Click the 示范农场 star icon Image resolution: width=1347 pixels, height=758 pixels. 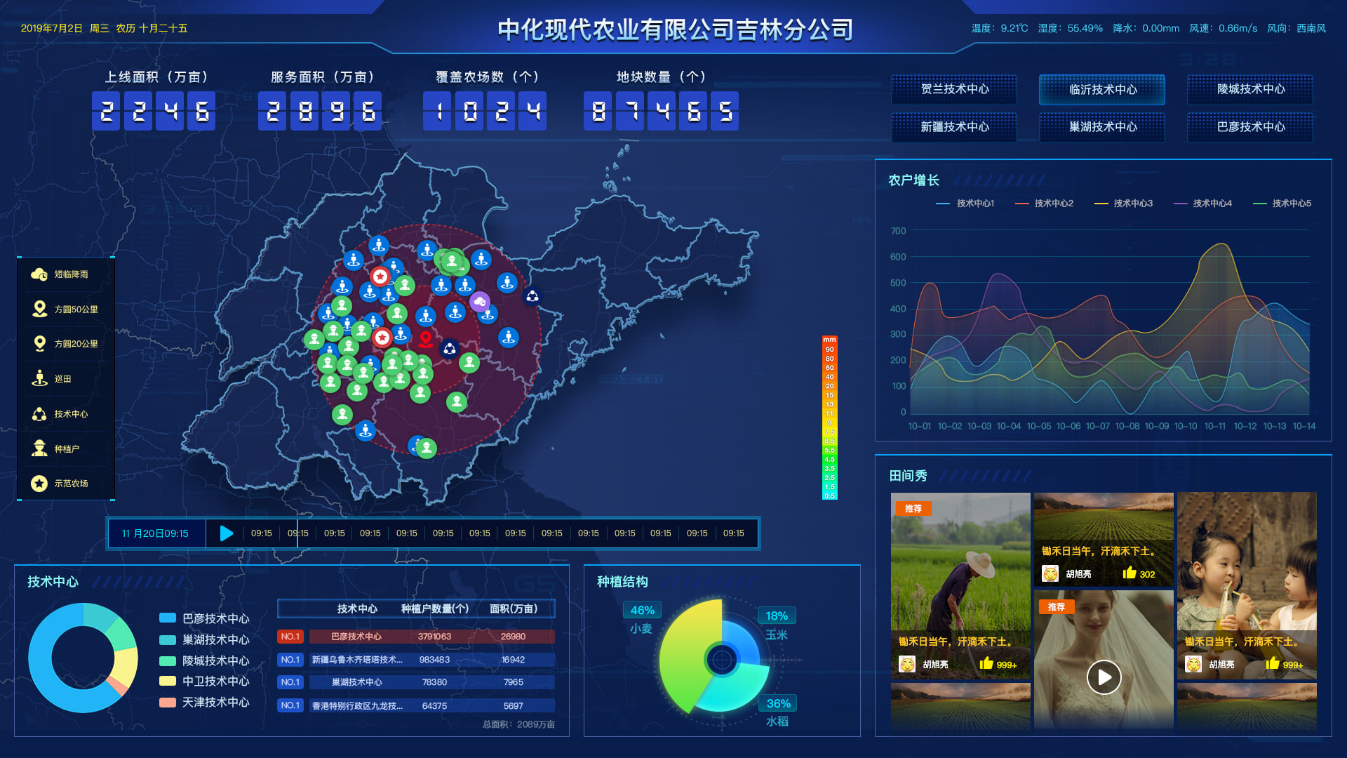pos(39,484)
